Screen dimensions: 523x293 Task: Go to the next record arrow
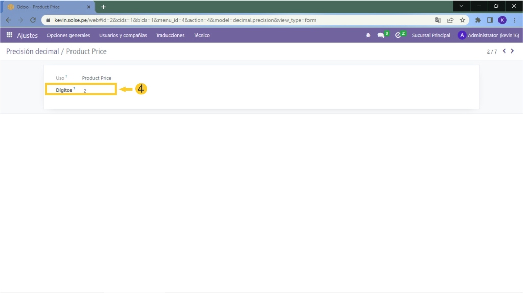click(512, 51)
